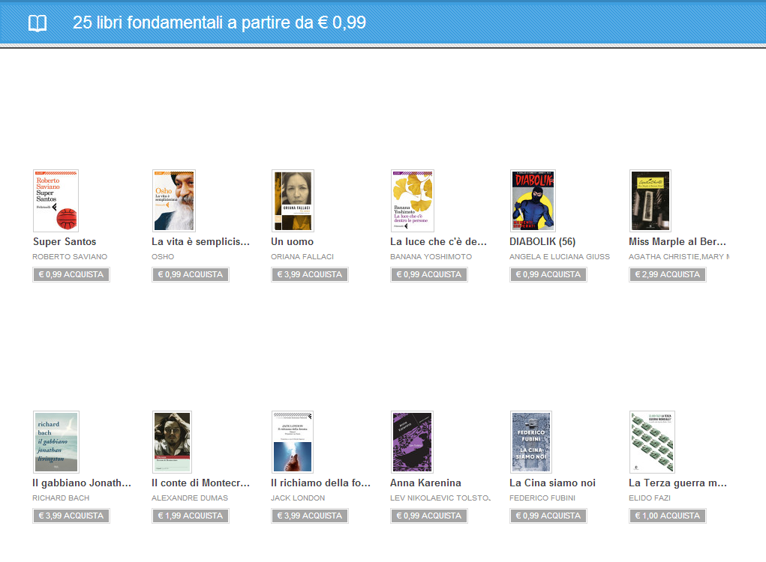
Task: Buy Il conte di Montecristo for € 1,99
Action: [191, 516]
